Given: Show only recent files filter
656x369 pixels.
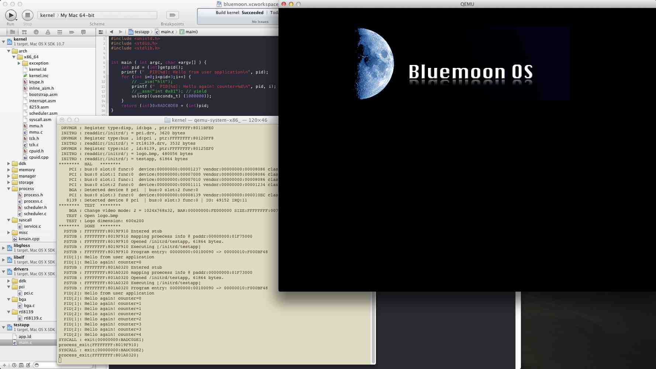Looking at the screenshot, I should pyautogui.click(x=14, y=365).
